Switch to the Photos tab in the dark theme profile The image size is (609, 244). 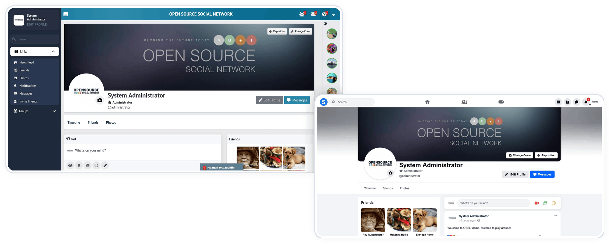point(111,123)
